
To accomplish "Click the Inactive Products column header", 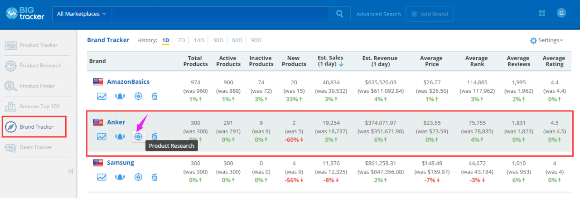I will 261,61.
